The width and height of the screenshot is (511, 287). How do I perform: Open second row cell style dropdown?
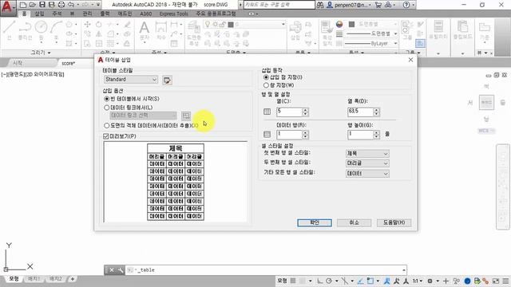click(x=367, y=163)
